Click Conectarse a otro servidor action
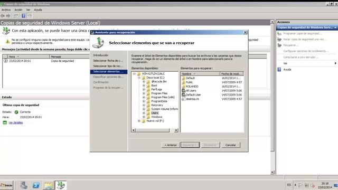 click(x=301, y=58)
